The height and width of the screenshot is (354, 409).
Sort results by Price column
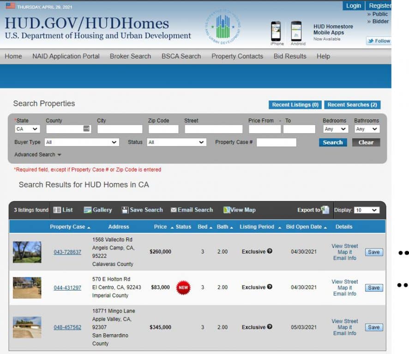click(x=163, y=227)
